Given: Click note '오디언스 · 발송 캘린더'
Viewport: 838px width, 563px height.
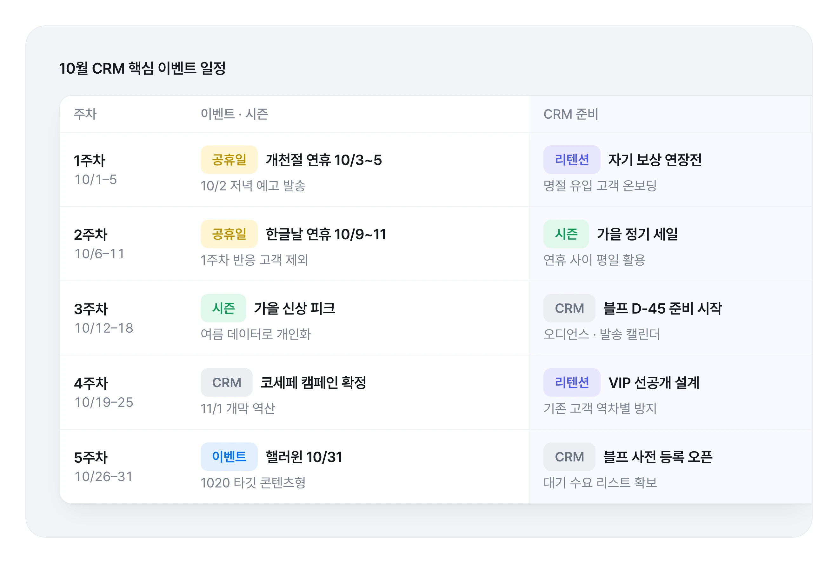Looking at the screenshot, I should click(x=602, y=334).
